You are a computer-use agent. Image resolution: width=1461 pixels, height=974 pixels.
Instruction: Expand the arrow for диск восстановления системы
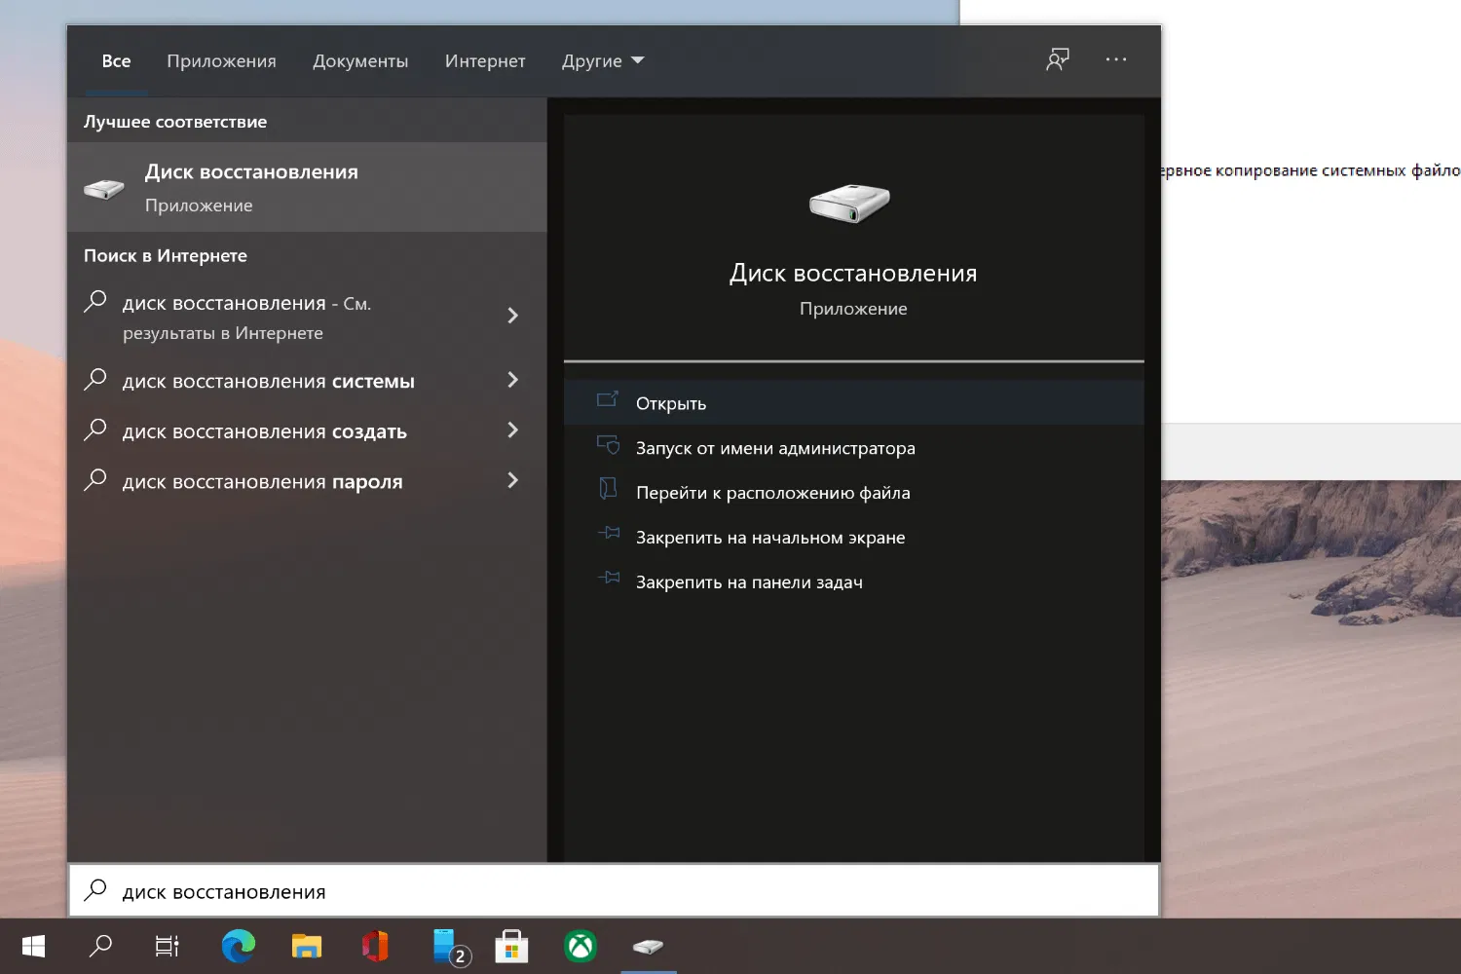512,380
